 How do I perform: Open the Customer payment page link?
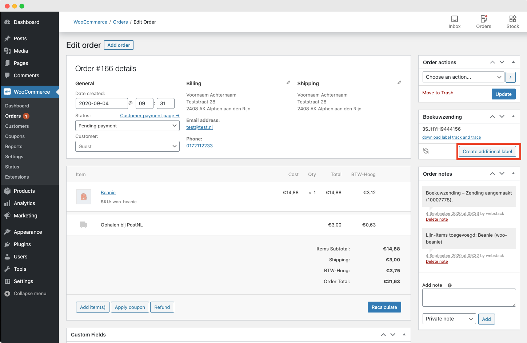(150, 115)
